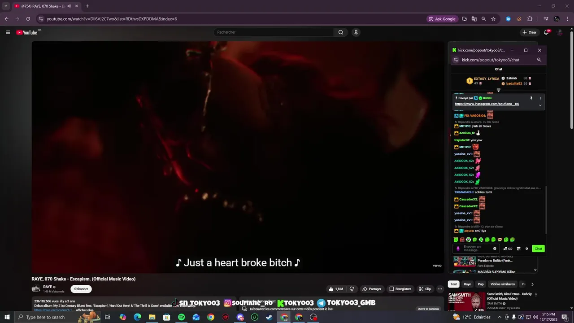Expand the pinned message chevron
Screen dimensions: 574x323
click(540, 105)
